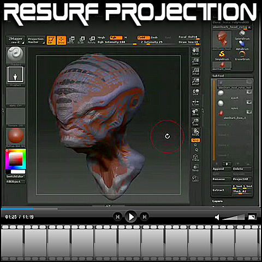The width and height of the screenshot is (262, 262).
Task: Select the AlphaBrush tool
Action: coord(242,45)
